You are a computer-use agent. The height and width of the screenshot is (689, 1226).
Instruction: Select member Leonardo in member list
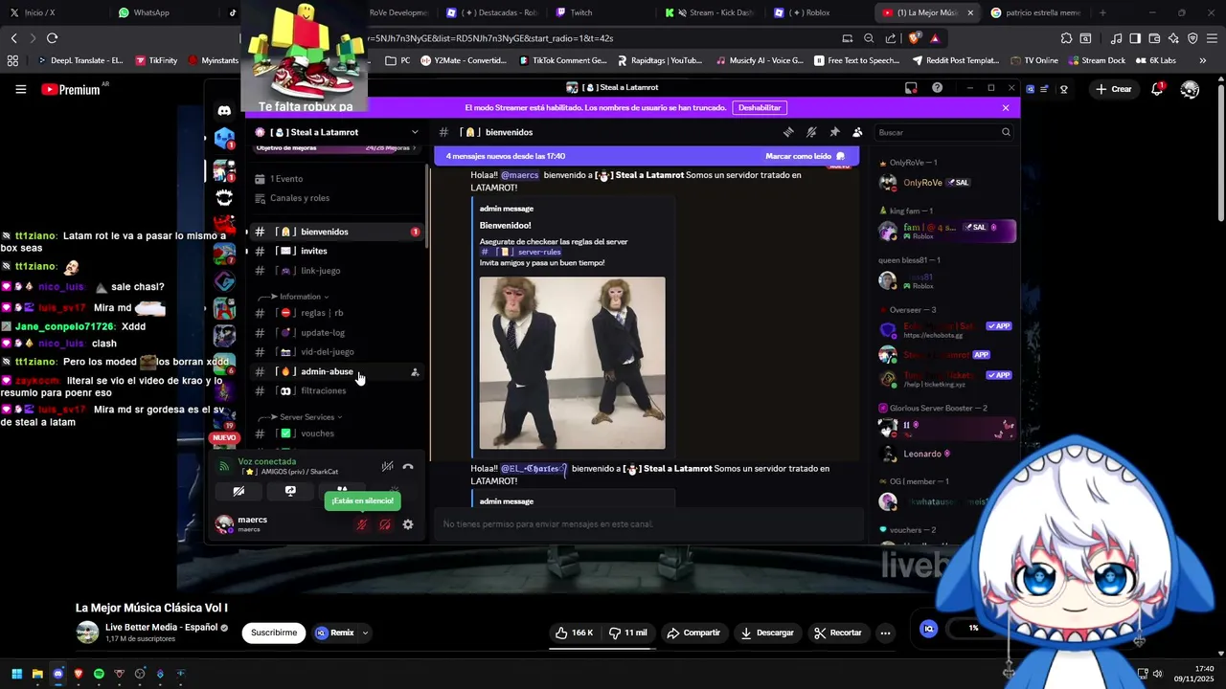click(946, 454)
